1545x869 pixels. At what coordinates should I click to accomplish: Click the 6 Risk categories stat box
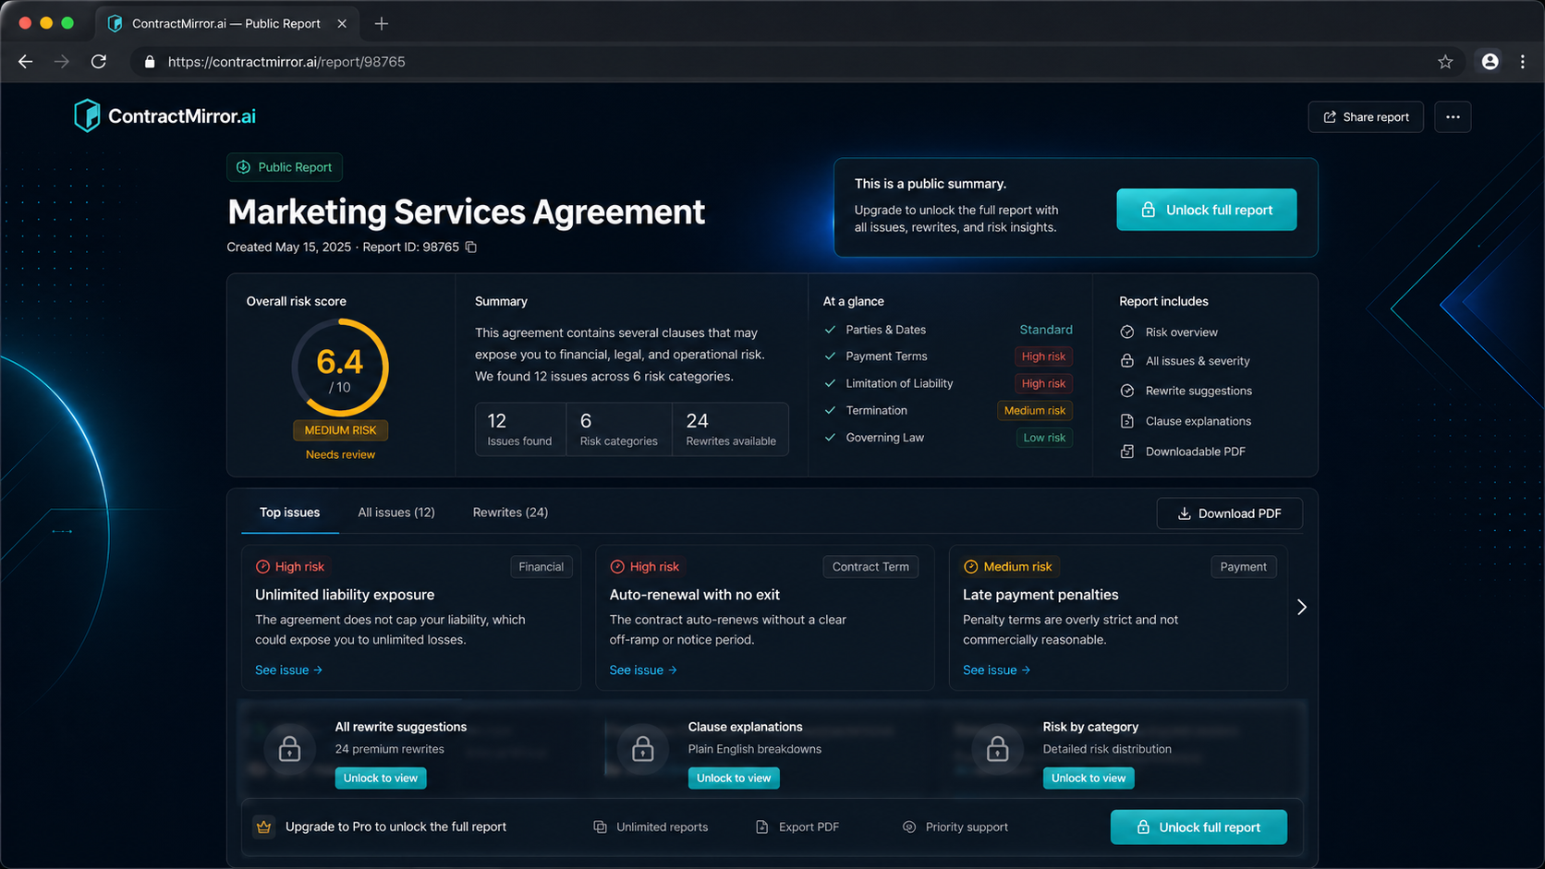(x=618, y=429)
